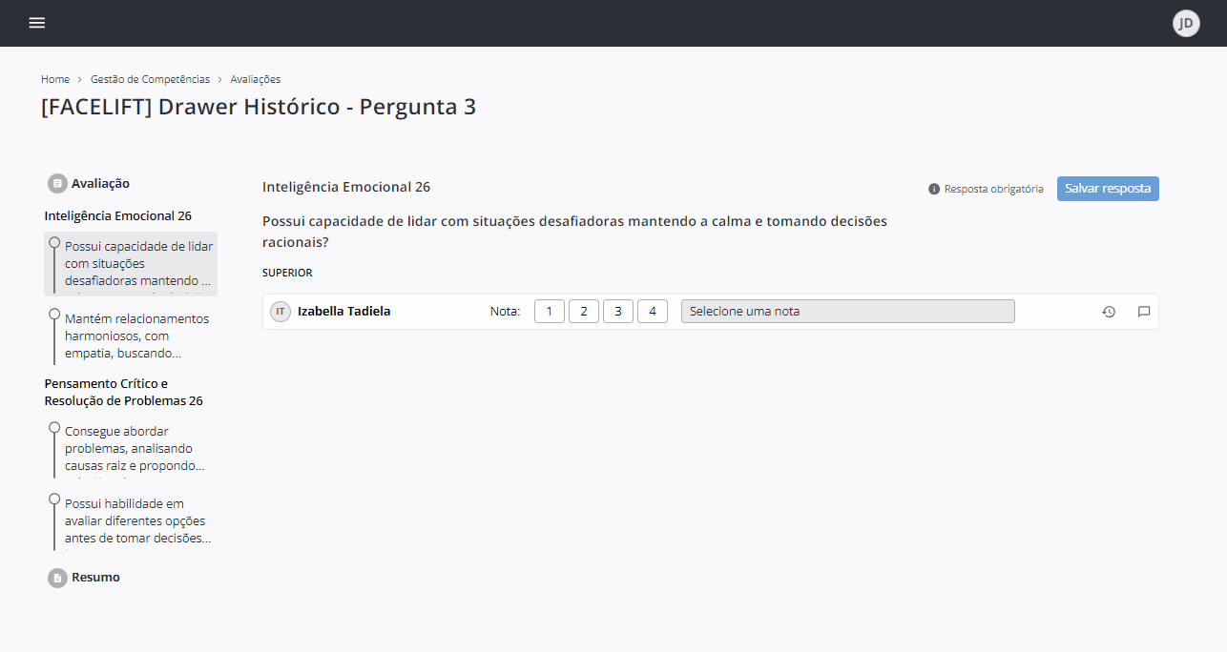Viewport: 1227px width, 652px height.
Task: Open the hamburger navigation menu
Action: coord(36,22)
